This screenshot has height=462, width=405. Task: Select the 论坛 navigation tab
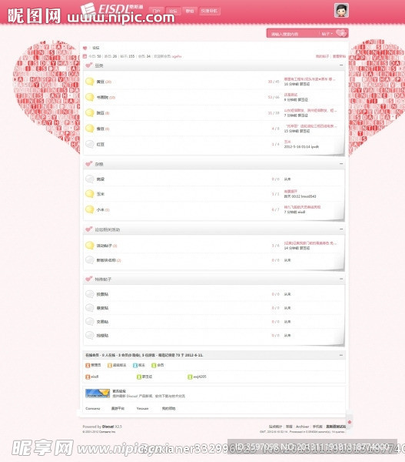click(x=173, y=12)
